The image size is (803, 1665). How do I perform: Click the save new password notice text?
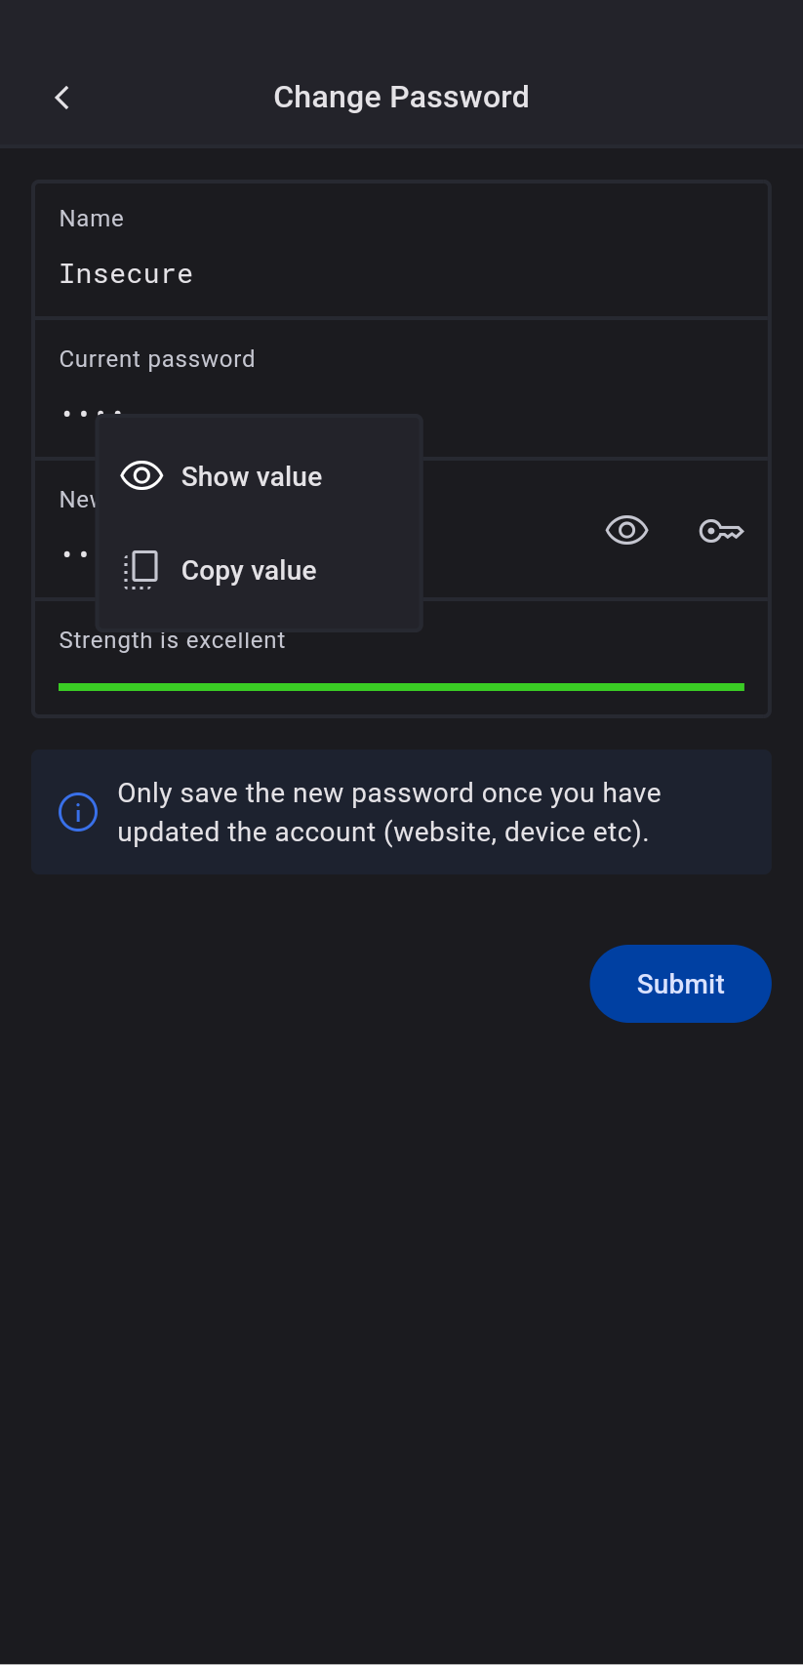[x=389, y=812]
